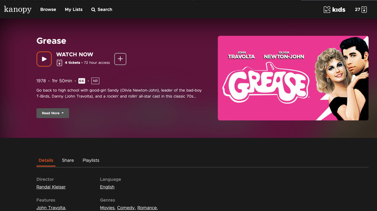377x211 pixels.
Task: Open My Lists in navigation
Action: point(73,10)
